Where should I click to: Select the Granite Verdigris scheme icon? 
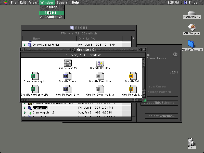(x=35, y=76)
